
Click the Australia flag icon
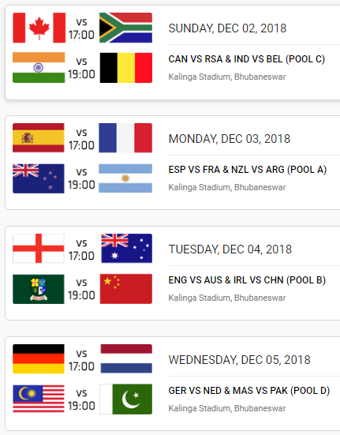[x=127, y=249]
